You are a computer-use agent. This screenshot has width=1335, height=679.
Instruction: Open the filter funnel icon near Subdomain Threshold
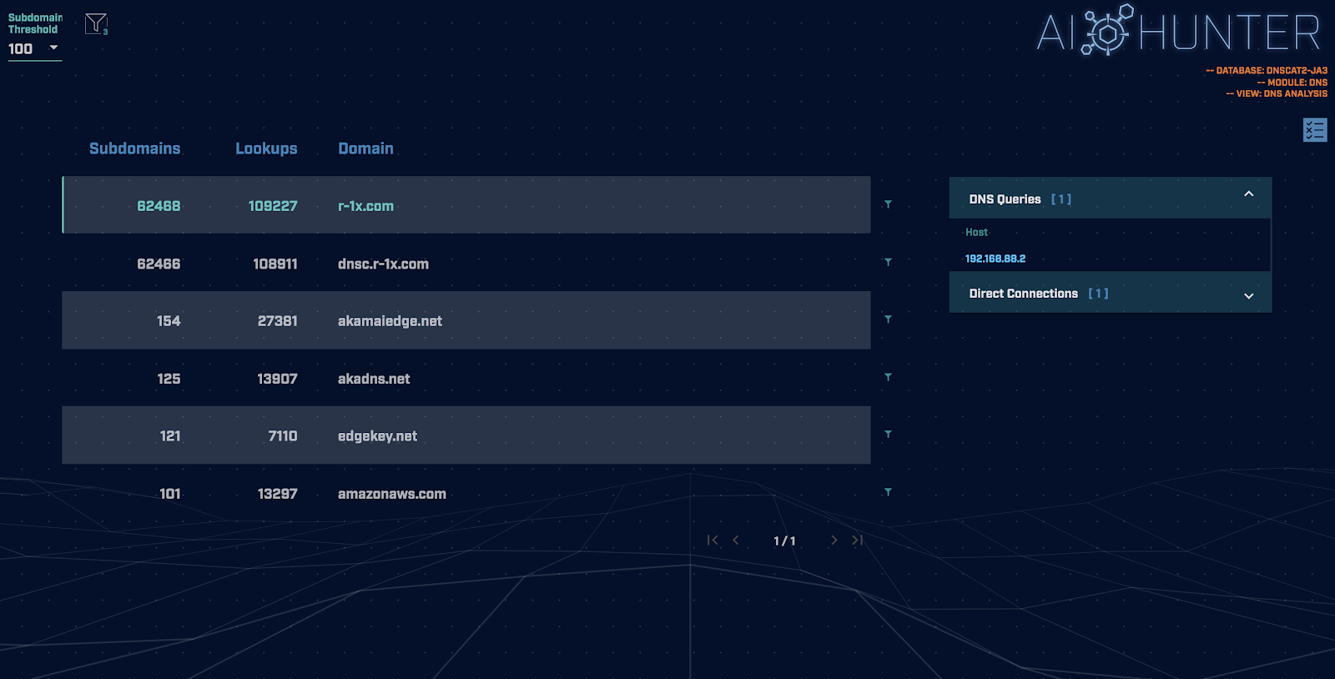coord(96,24)
